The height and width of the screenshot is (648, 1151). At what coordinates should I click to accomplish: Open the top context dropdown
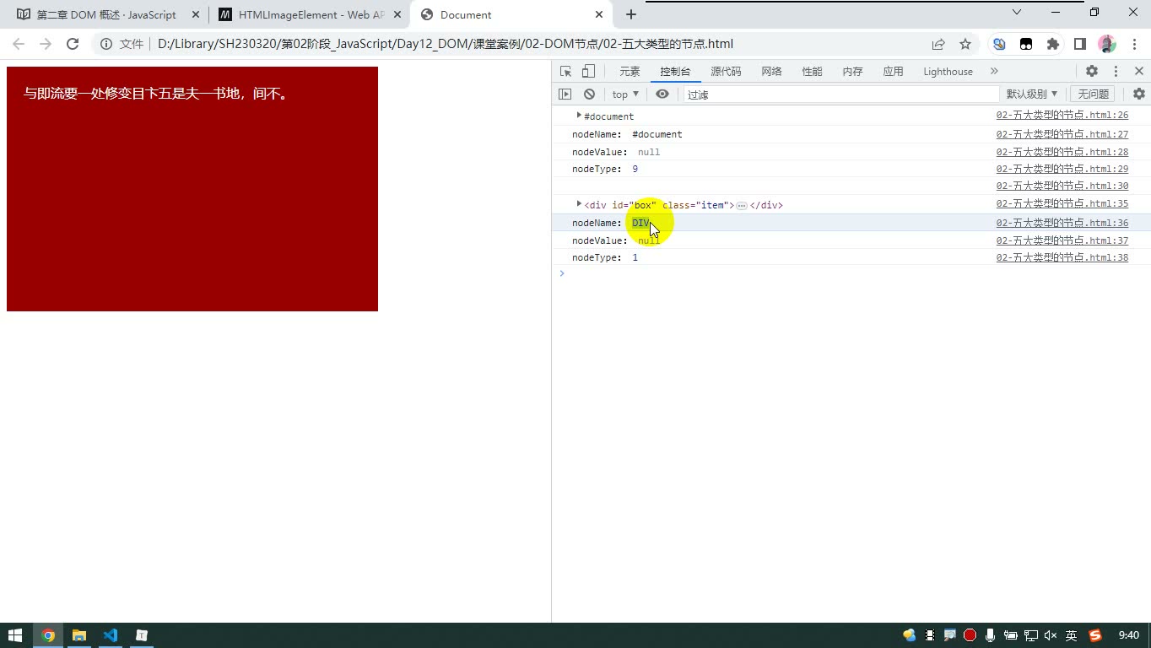pos(625,94)
